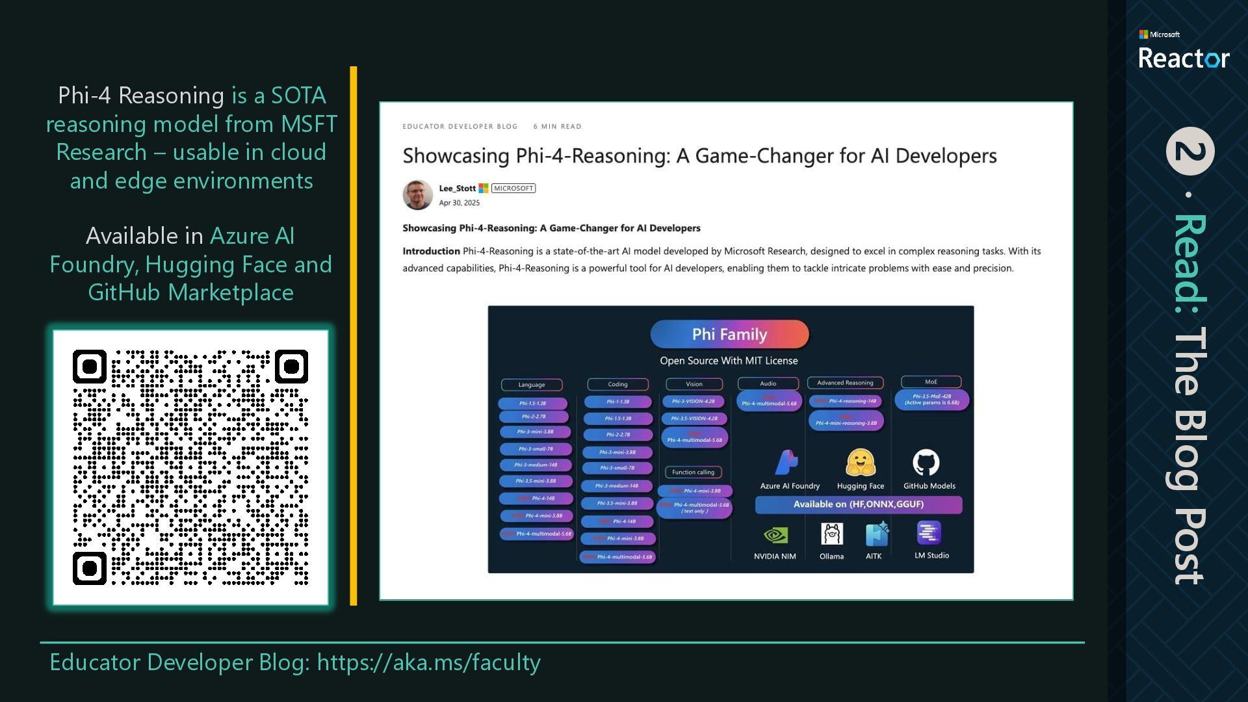Screen dimensions: 1248x702
Task: Click the 'Phi-4 Reasoning' white slide text
Action: click(141, 96)
